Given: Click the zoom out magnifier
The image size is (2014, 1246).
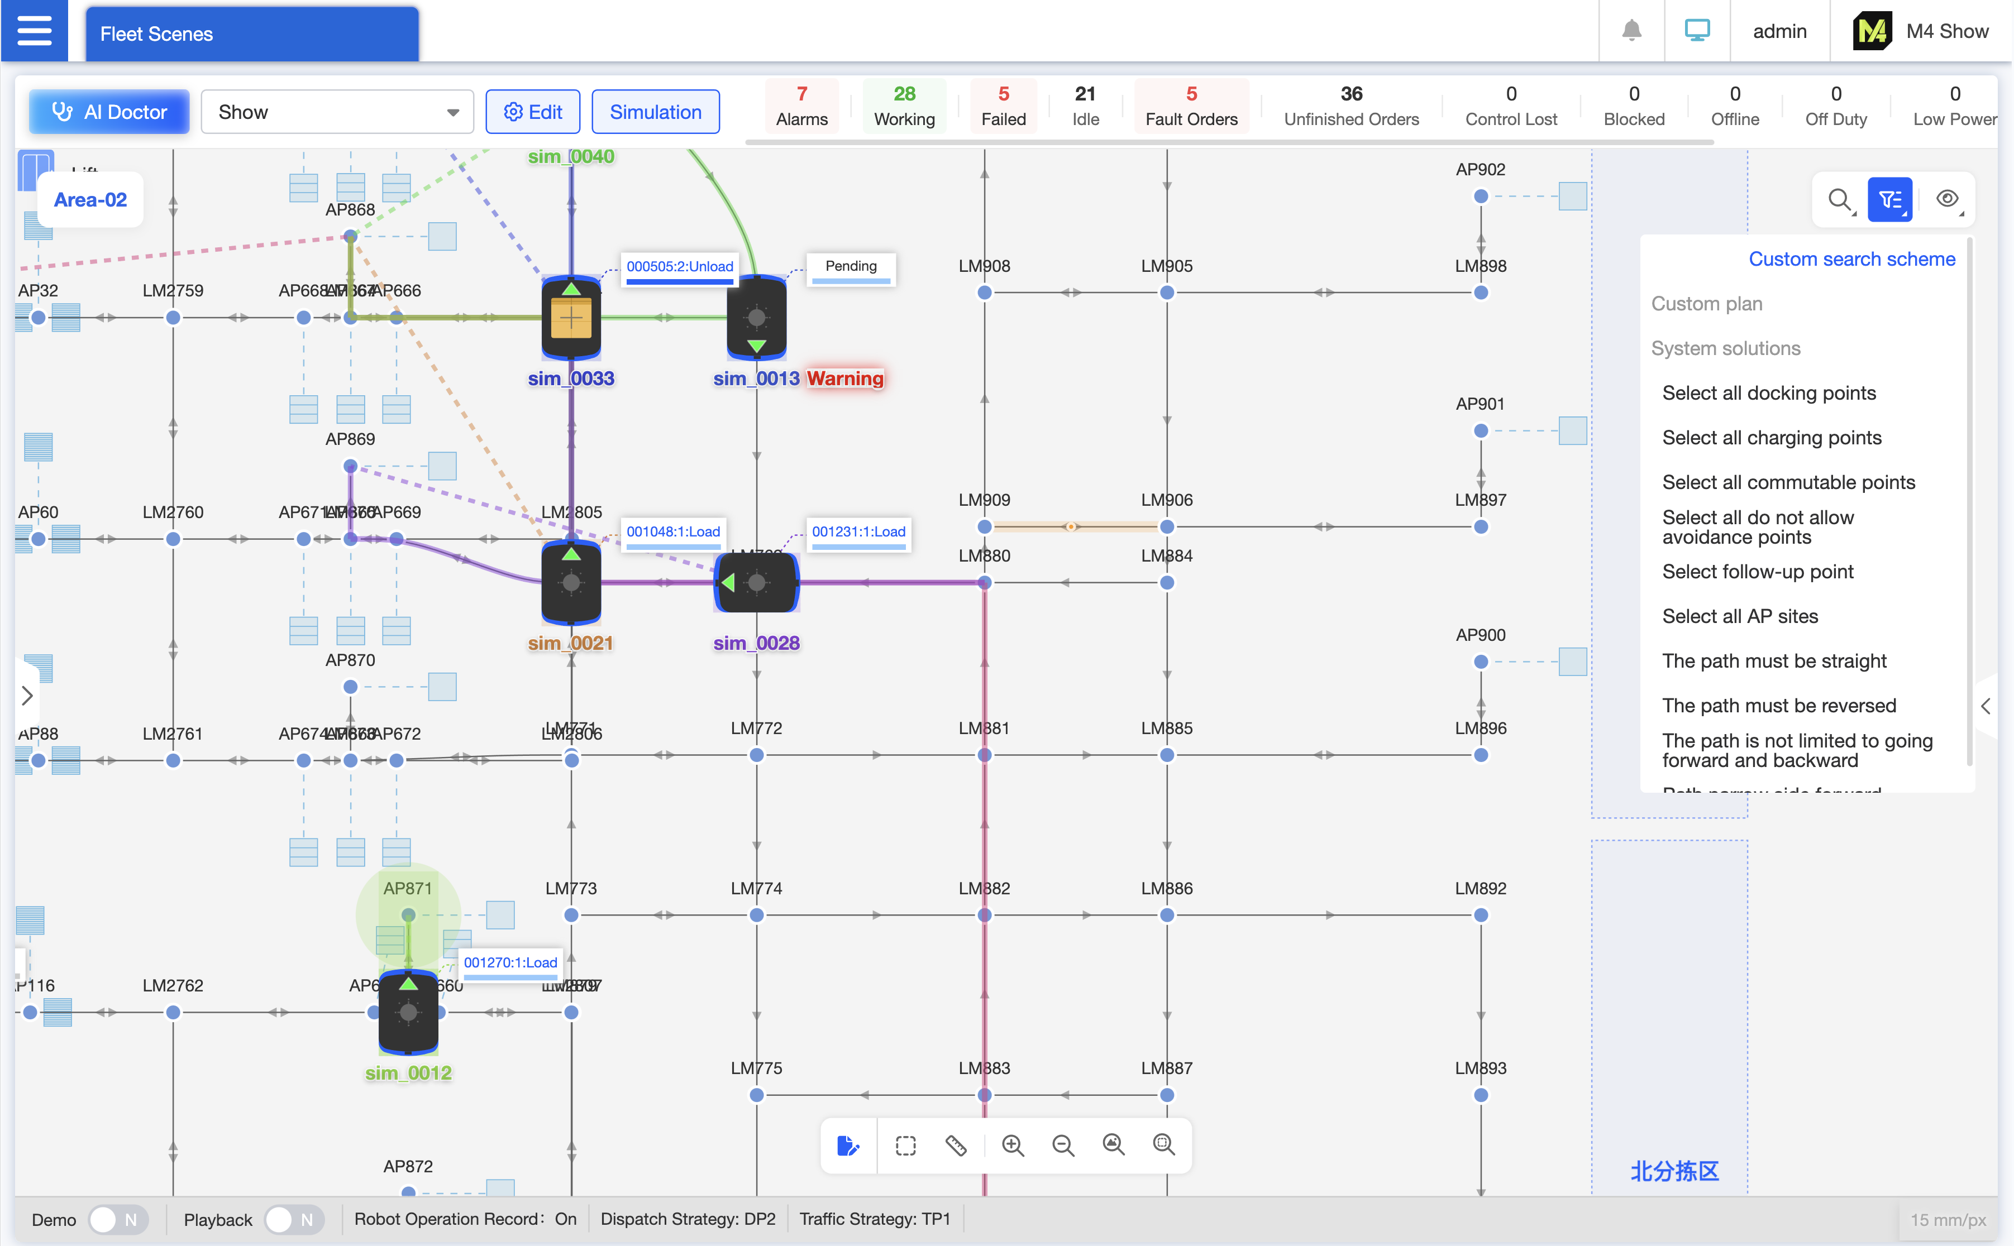Looking at the screenshot, I should (1063, 1146).
